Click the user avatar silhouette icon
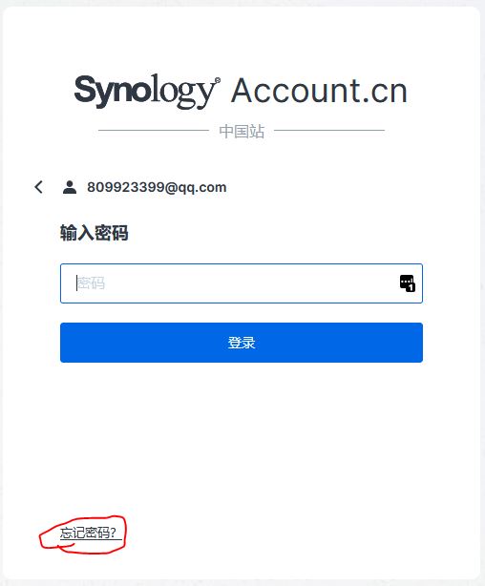The height and width of the screenshot is (586, 485). pos(70,187)
